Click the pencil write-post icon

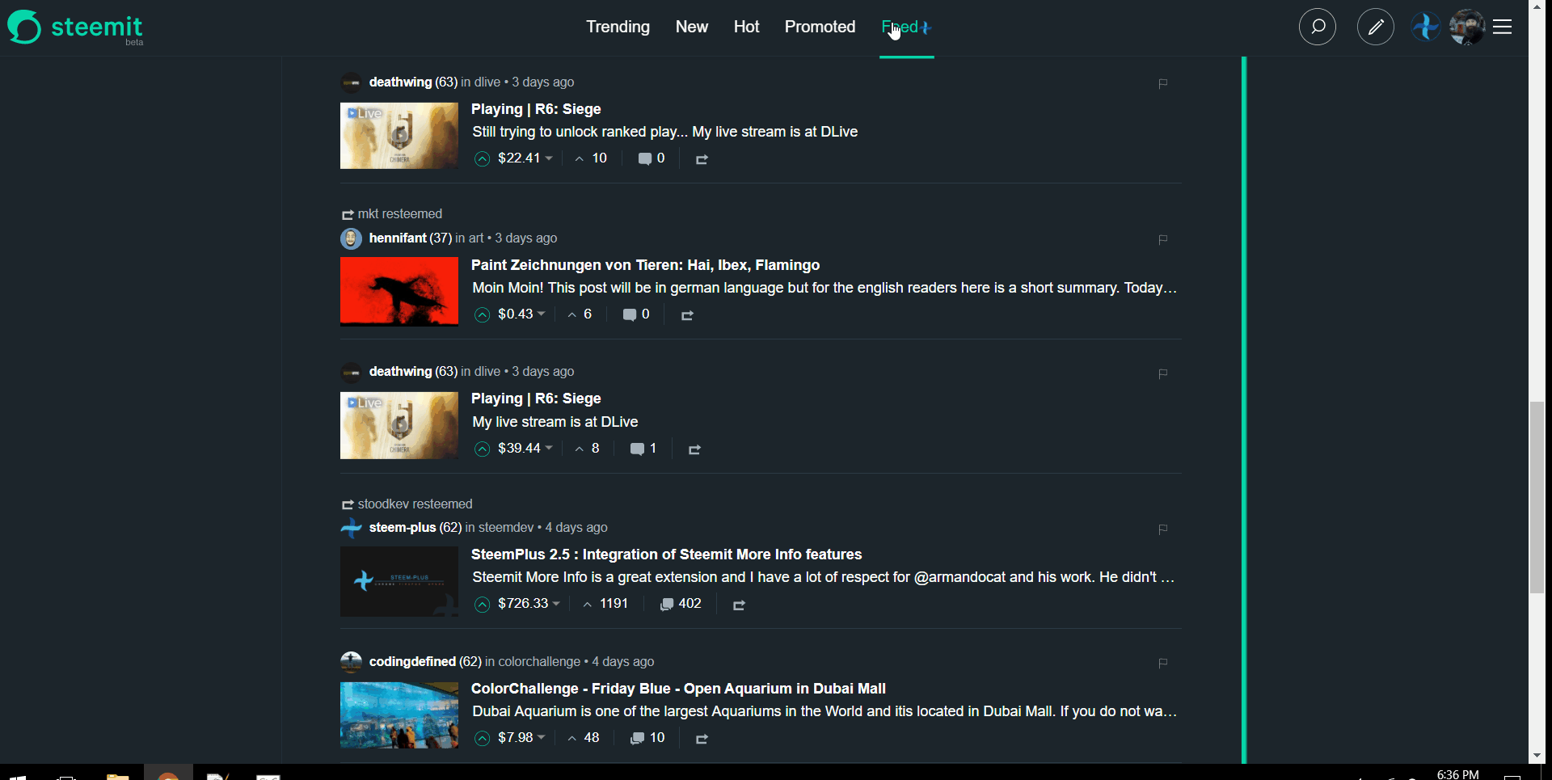(x=1376, y=27)
